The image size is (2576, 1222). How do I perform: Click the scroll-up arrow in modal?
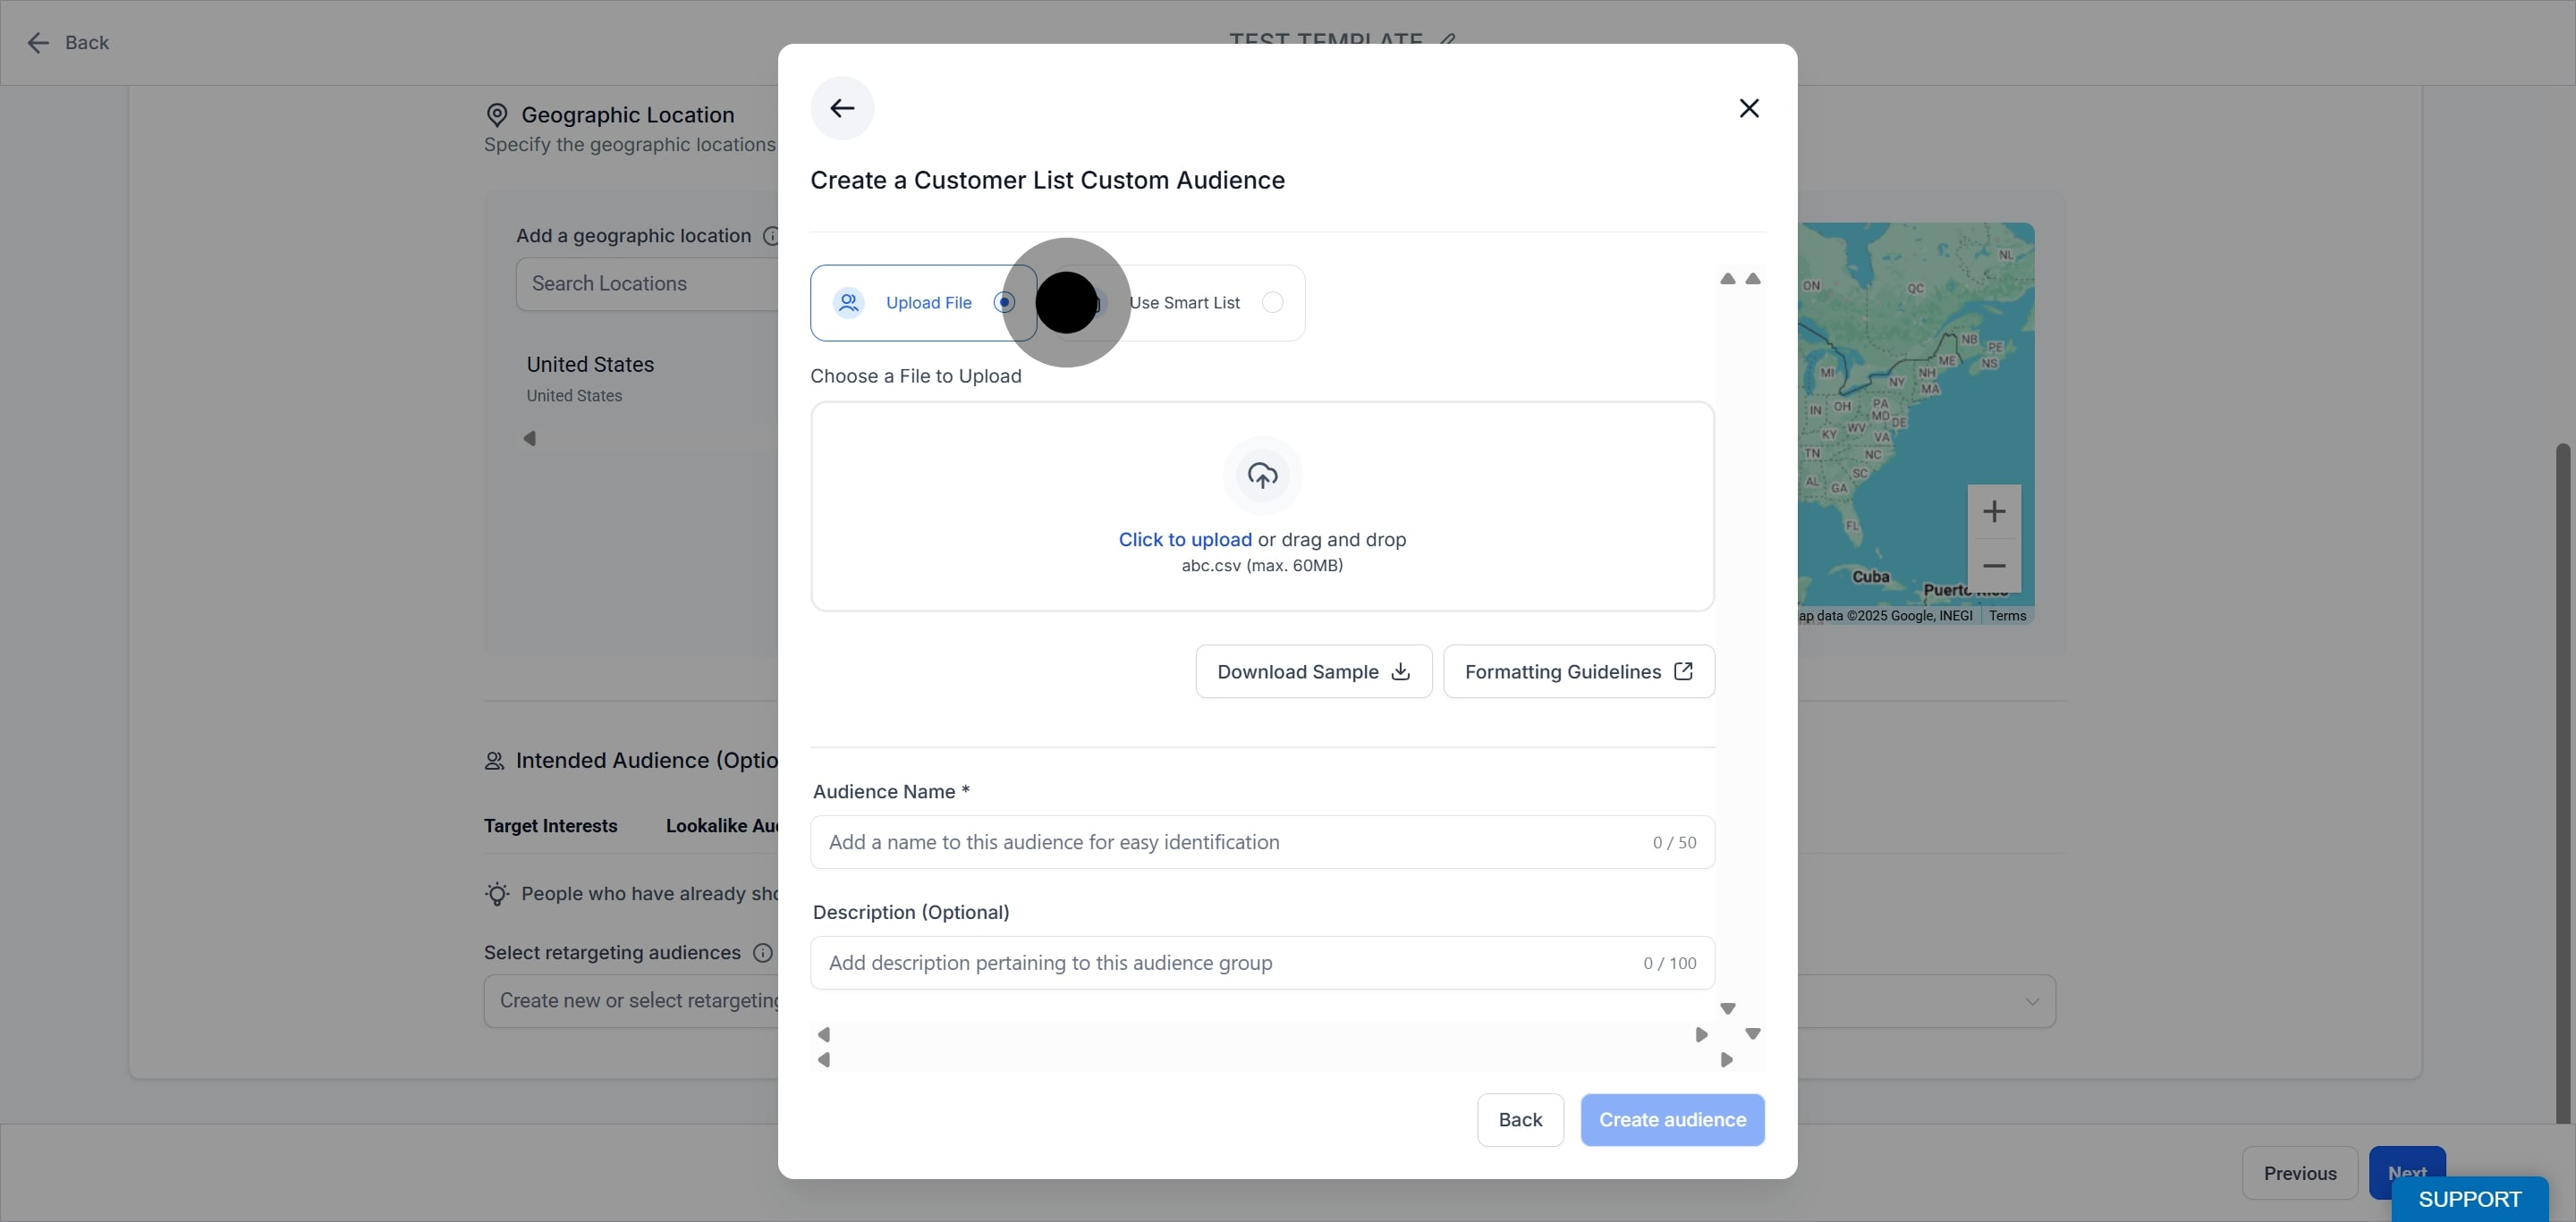point(1727,279)
